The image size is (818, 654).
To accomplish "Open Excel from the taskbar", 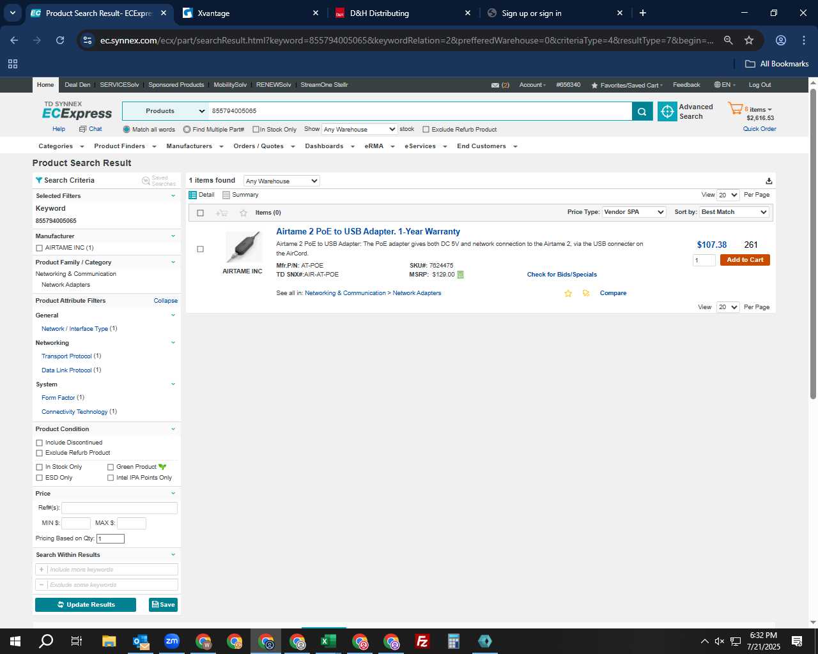I will pyautogui.click(x=328, y=641).
